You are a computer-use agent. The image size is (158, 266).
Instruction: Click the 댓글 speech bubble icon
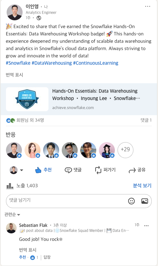coord(68,170)
